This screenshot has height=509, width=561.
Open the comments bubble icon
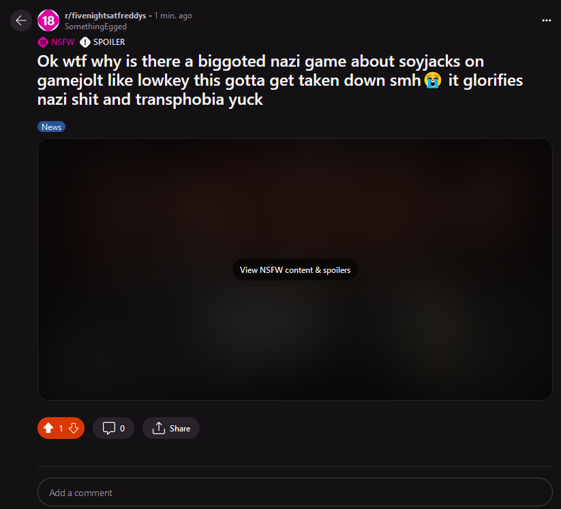point(109,428)
